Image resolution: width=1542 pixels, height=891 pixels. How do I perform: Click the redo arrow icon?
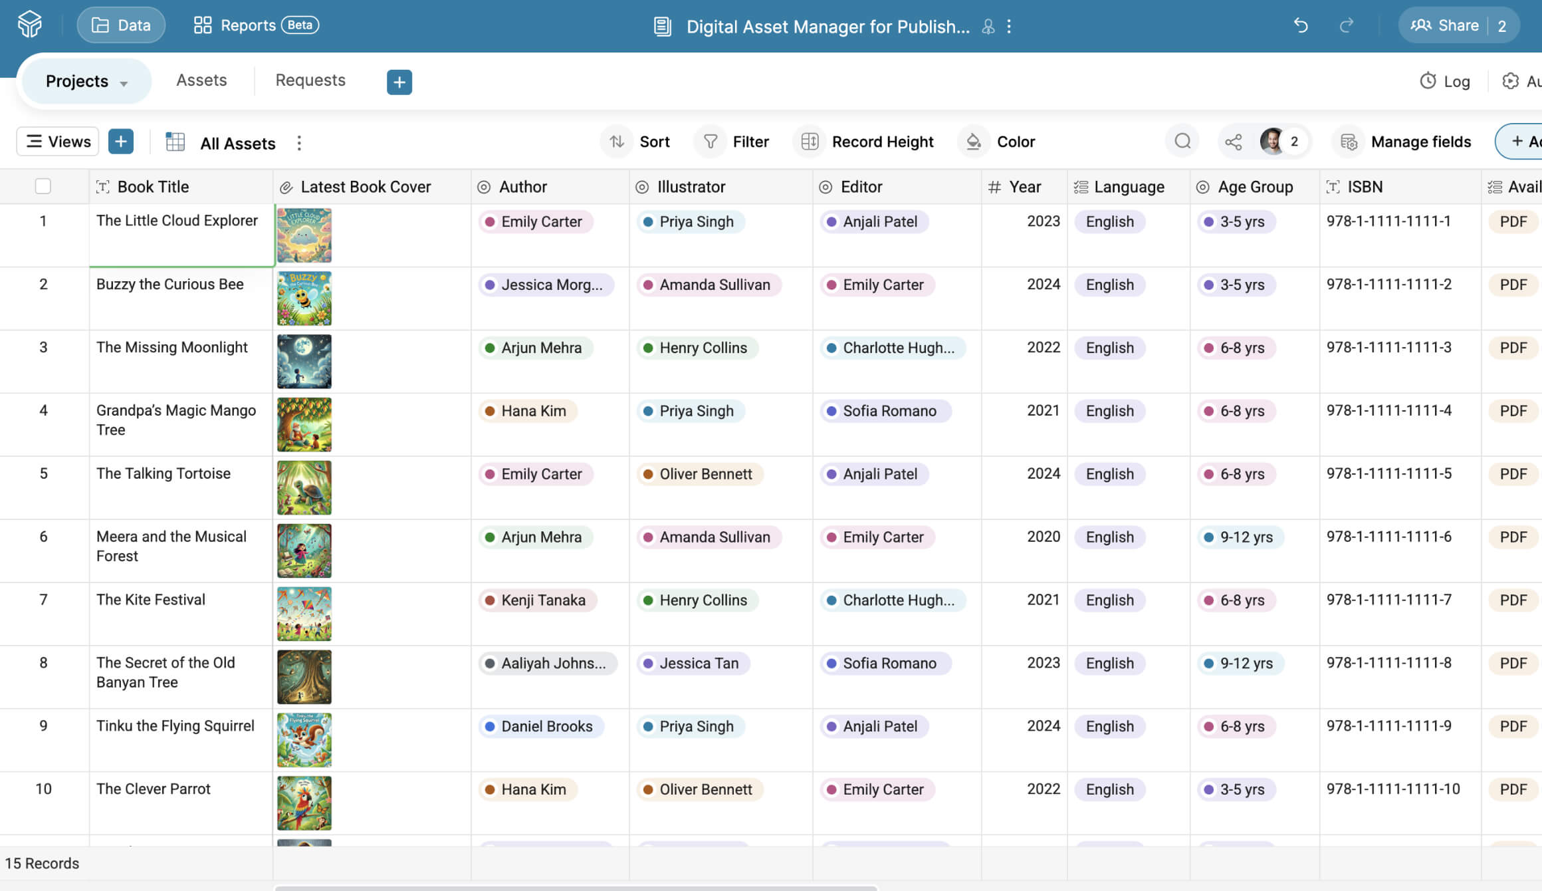(x=1347, y=25)
